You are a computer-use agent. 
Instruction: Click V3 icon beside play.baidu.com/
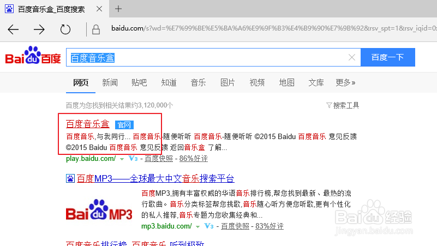(133, 159)
